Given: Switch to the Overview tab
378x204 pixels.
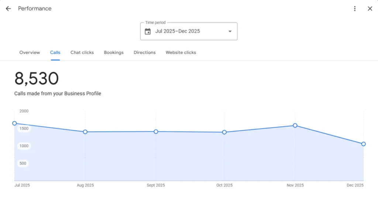Looking at the screenshot, I should [x=30, y=53].
